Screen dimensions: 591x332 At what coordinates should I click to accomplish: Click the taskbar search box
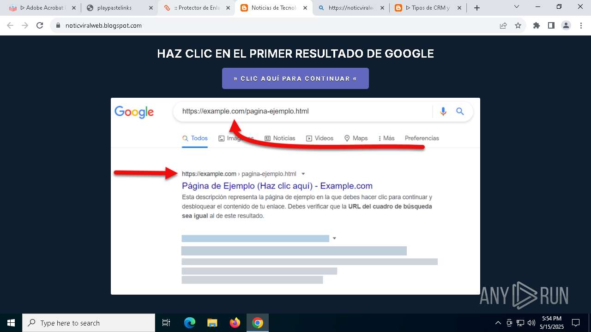pos(89,323)
